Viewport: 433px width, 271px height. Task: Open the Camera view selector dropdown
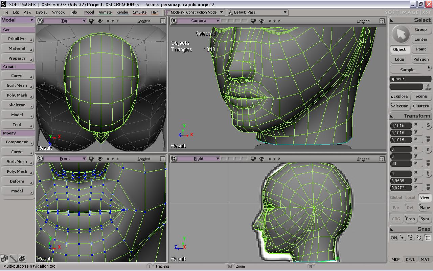point(199,21)
